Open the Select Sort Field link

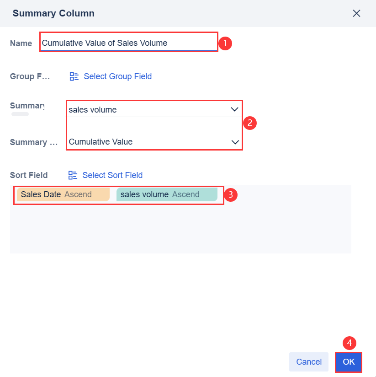click(112, 175)
